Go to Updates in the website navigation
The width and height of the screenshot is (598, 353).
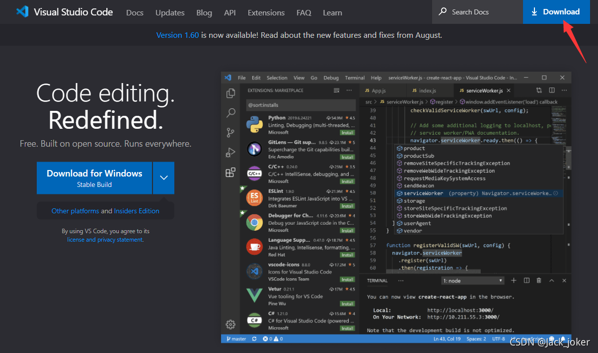point(170,12)
